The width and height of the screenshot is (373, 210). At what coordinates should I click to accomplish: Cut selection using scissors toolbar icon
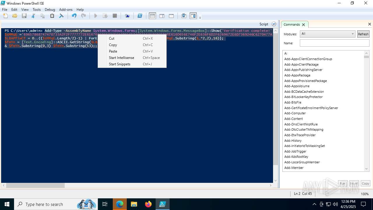(x=34, y=16)
